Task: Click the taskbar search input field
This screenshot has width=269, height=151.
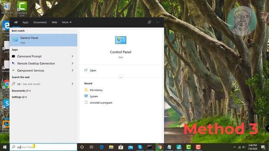Action: (43, 147)
